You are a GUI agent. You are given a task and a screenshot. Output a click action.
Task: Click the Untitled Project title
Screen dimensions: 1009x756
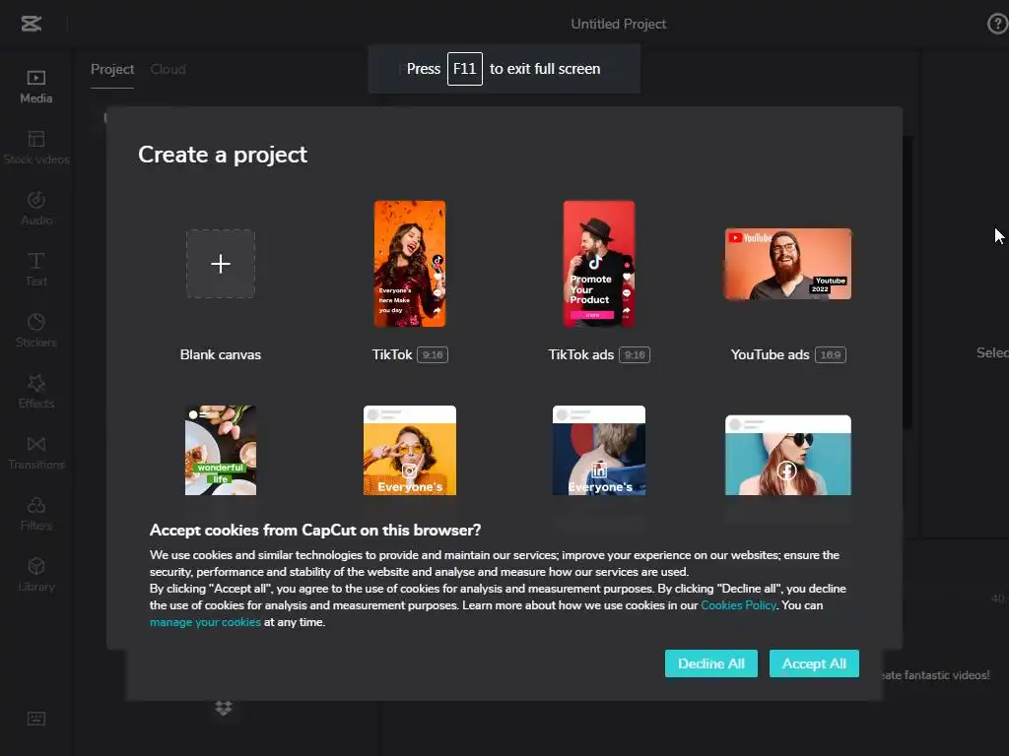619,24
